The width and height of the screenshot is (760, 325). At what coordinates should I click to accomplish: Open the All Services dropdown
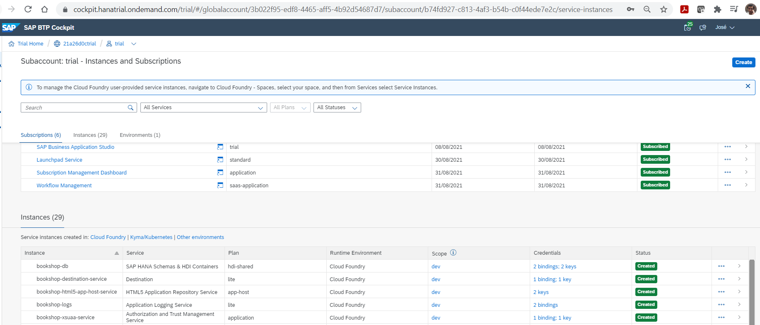(x=204, y=108)
